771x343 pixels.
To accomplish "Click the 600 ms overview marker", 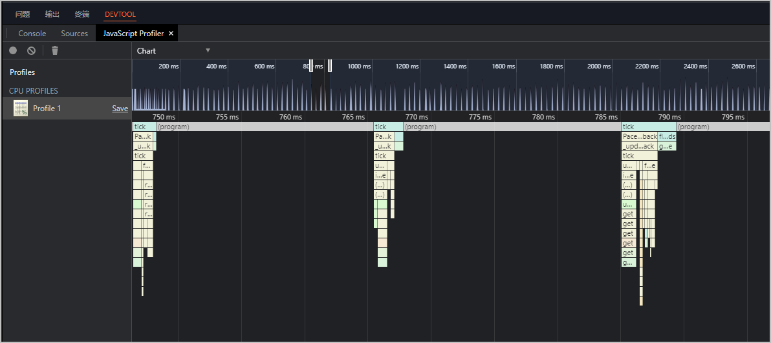I will (265, 67).
